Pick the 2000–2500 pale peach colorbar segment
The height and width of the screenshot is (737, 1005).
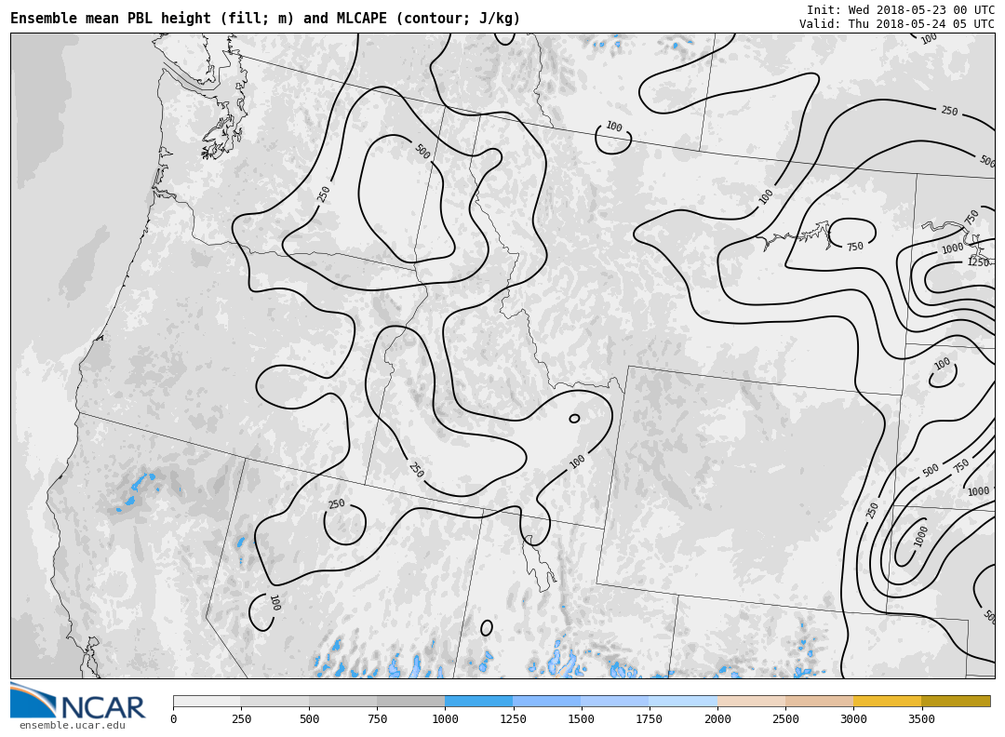pyautogui.click(x=752, y=701)
